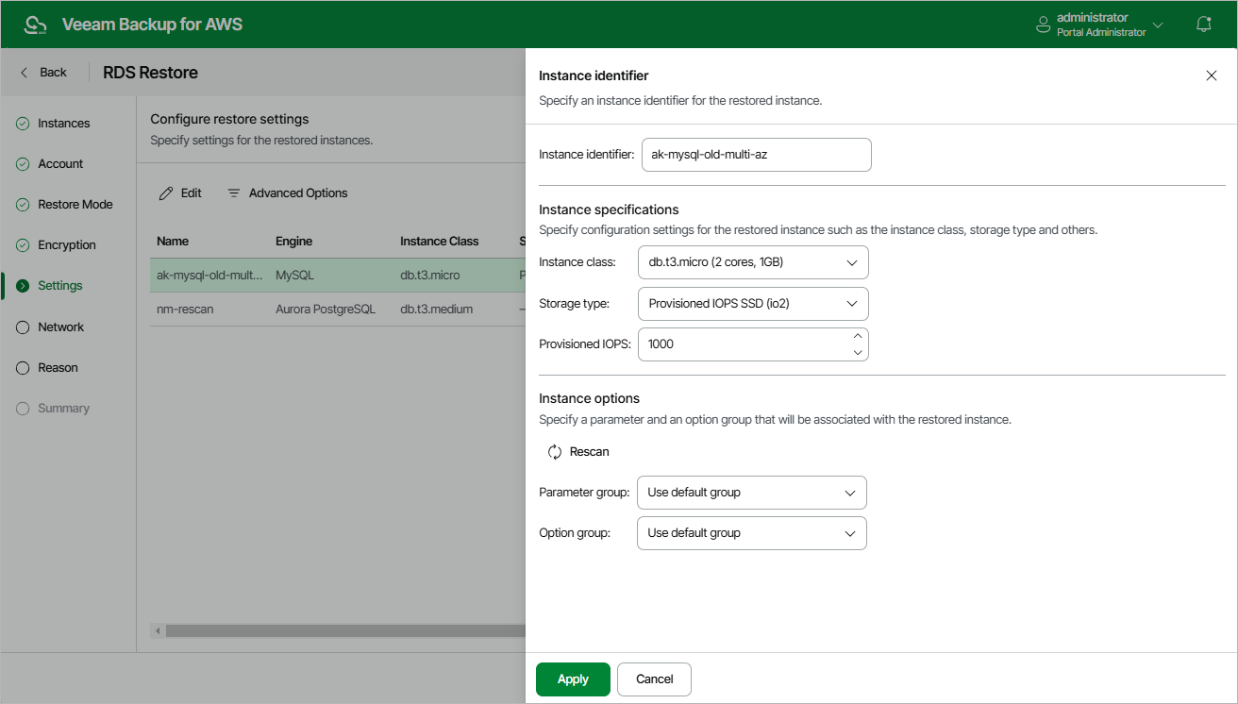Image resolution: width=1238 pixels, height=704 pixels.
Task: Open the Network wizard step
Action: [x=61, y=327]
